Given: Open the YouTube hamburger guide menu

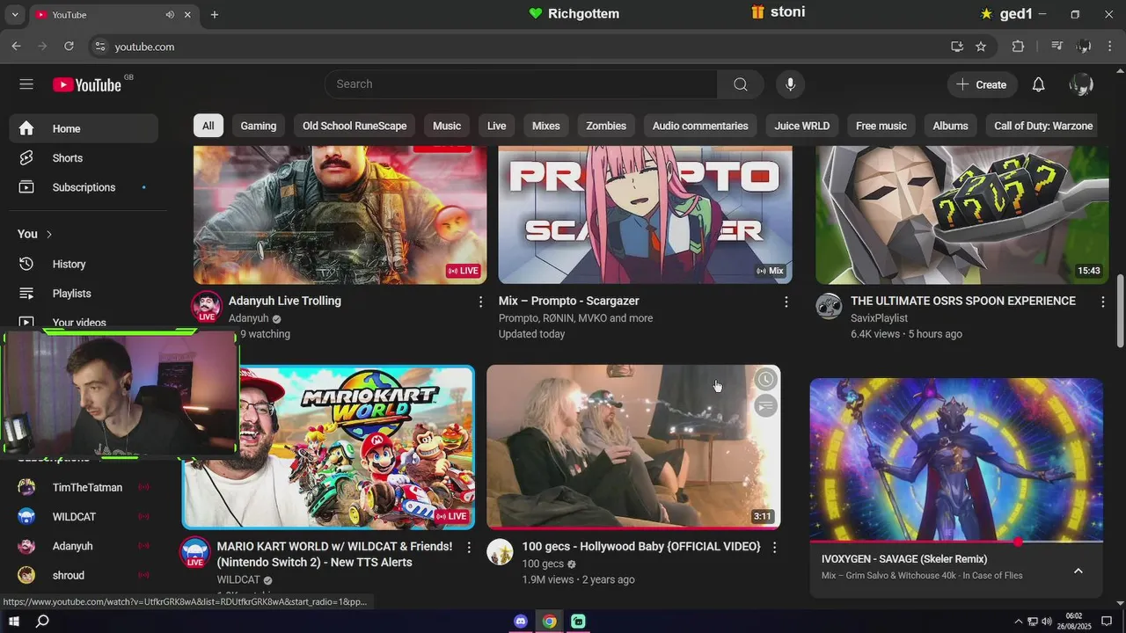Looking at the screenshot, I should pyautogui.click(x=26, y=84).
